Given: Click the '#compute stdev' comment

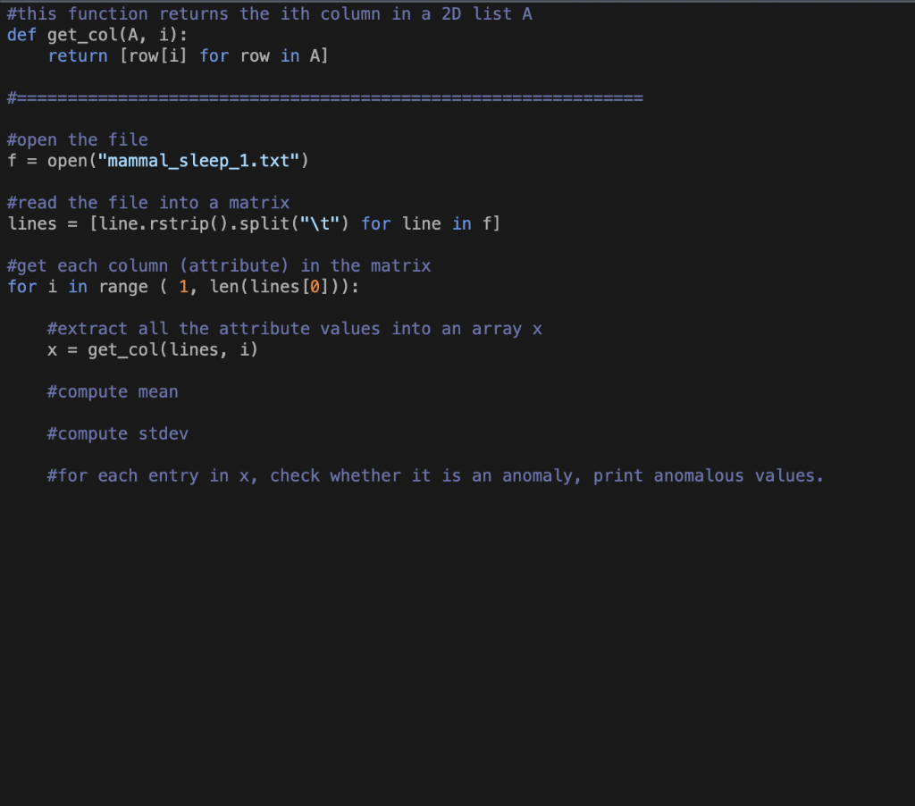Looking at the screenshot, I should click(x=118, y=434).
